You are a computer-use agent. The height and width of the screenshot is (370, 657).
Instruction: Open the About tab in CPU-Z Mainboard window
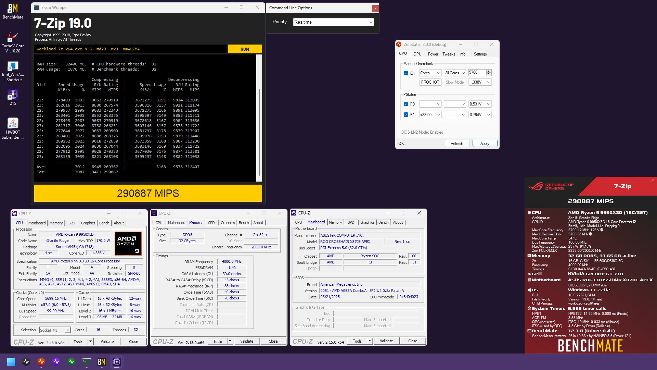398,222
